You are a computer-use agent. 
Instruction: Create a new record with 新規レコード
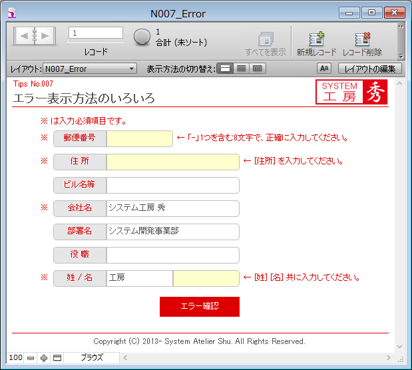316,44
